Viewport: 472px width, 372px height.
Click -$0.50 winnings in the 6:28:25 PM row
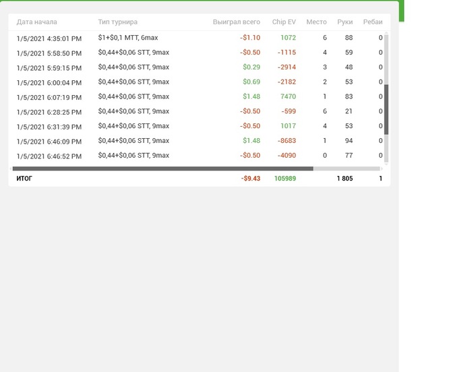(x=250, y=111)
